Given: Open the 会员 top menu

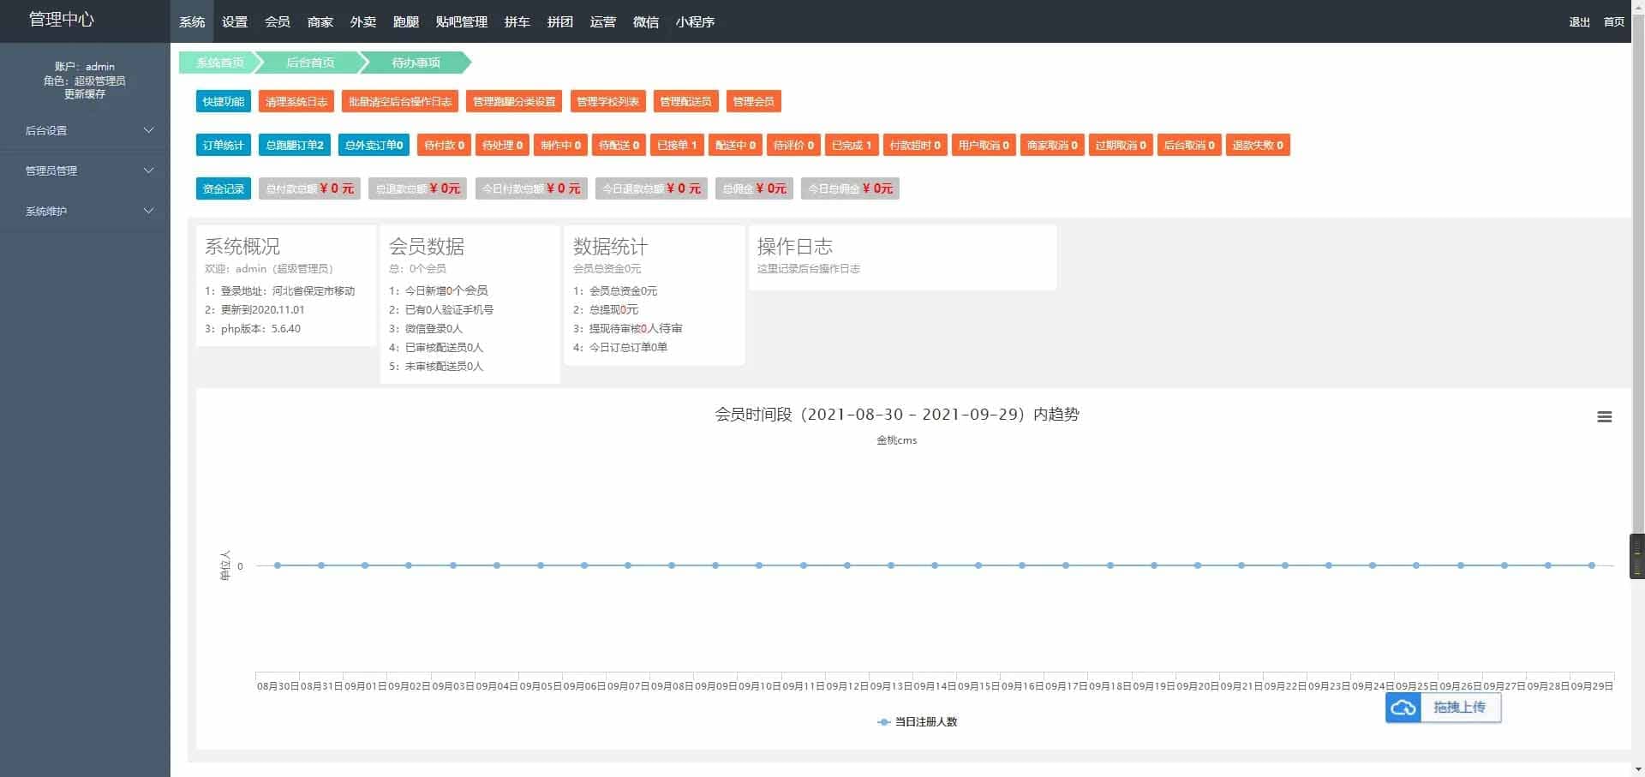Looking at the screenshot, I should pos(277,21).
